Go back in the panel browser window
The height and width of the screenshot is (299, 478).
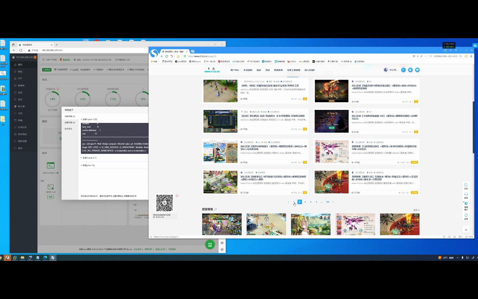14,50
